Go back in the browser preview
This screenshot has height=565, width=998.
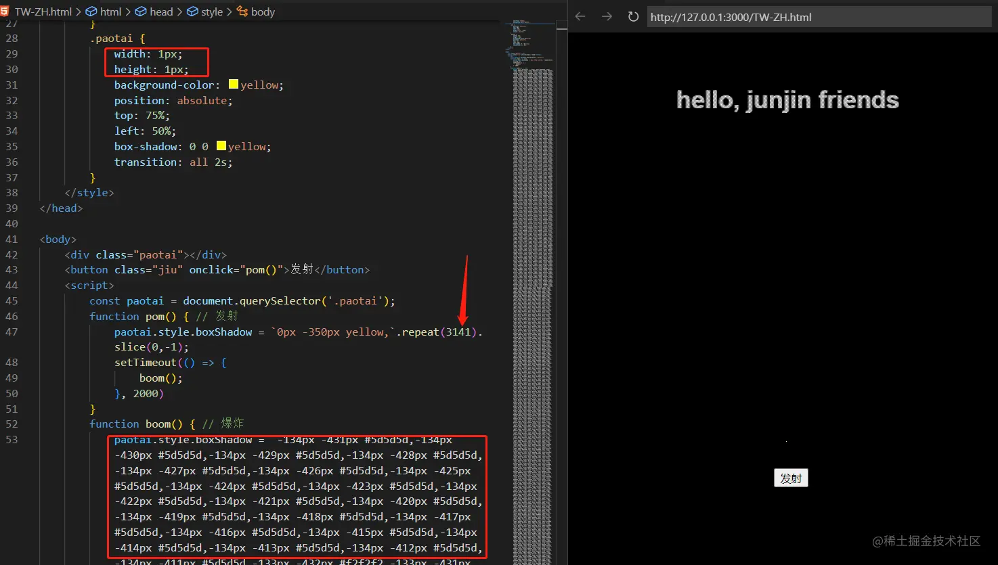[x=580, y=17]
